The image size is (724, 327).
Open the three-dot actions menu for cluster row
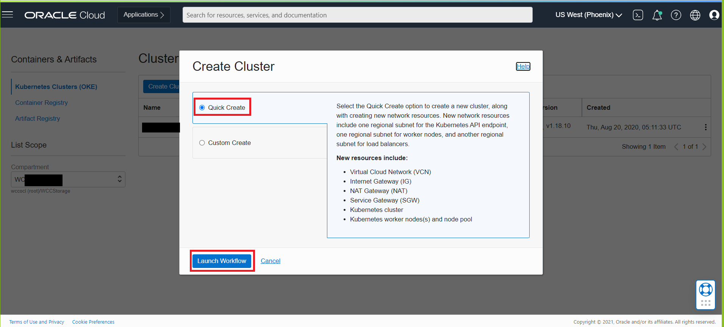click(x=705, y=127)
